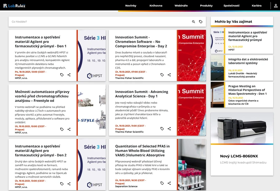Click tag icon on Advancing Analytical Science card

click(x=162, y=129)
